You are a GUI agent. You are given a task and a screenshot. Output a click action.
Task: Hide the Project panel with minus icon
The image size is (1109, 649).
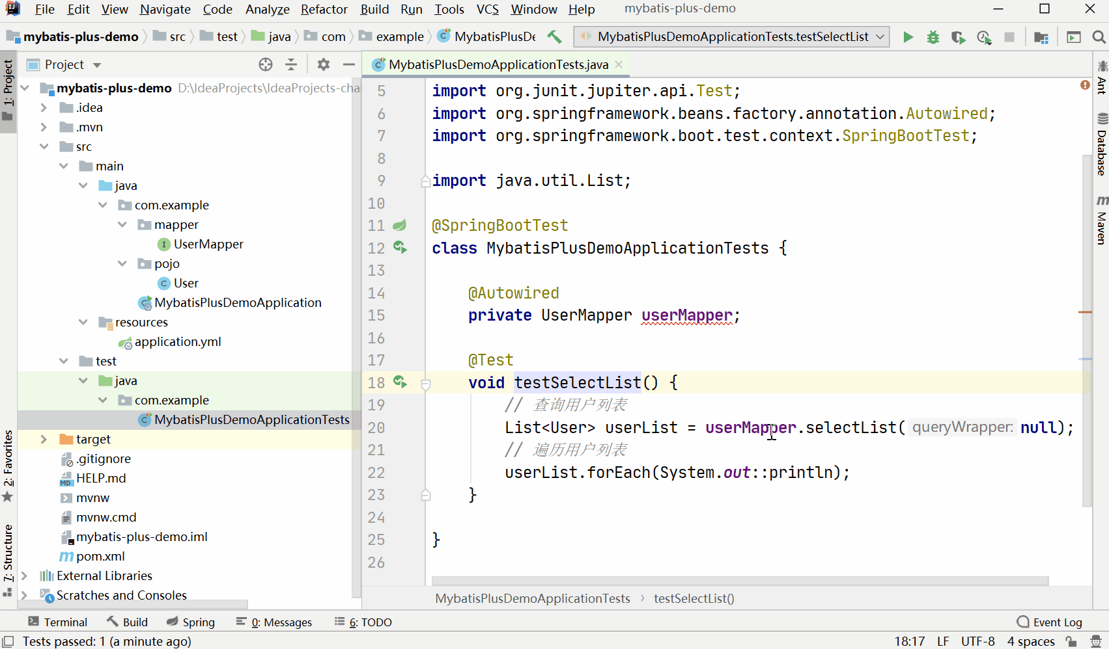349,64
